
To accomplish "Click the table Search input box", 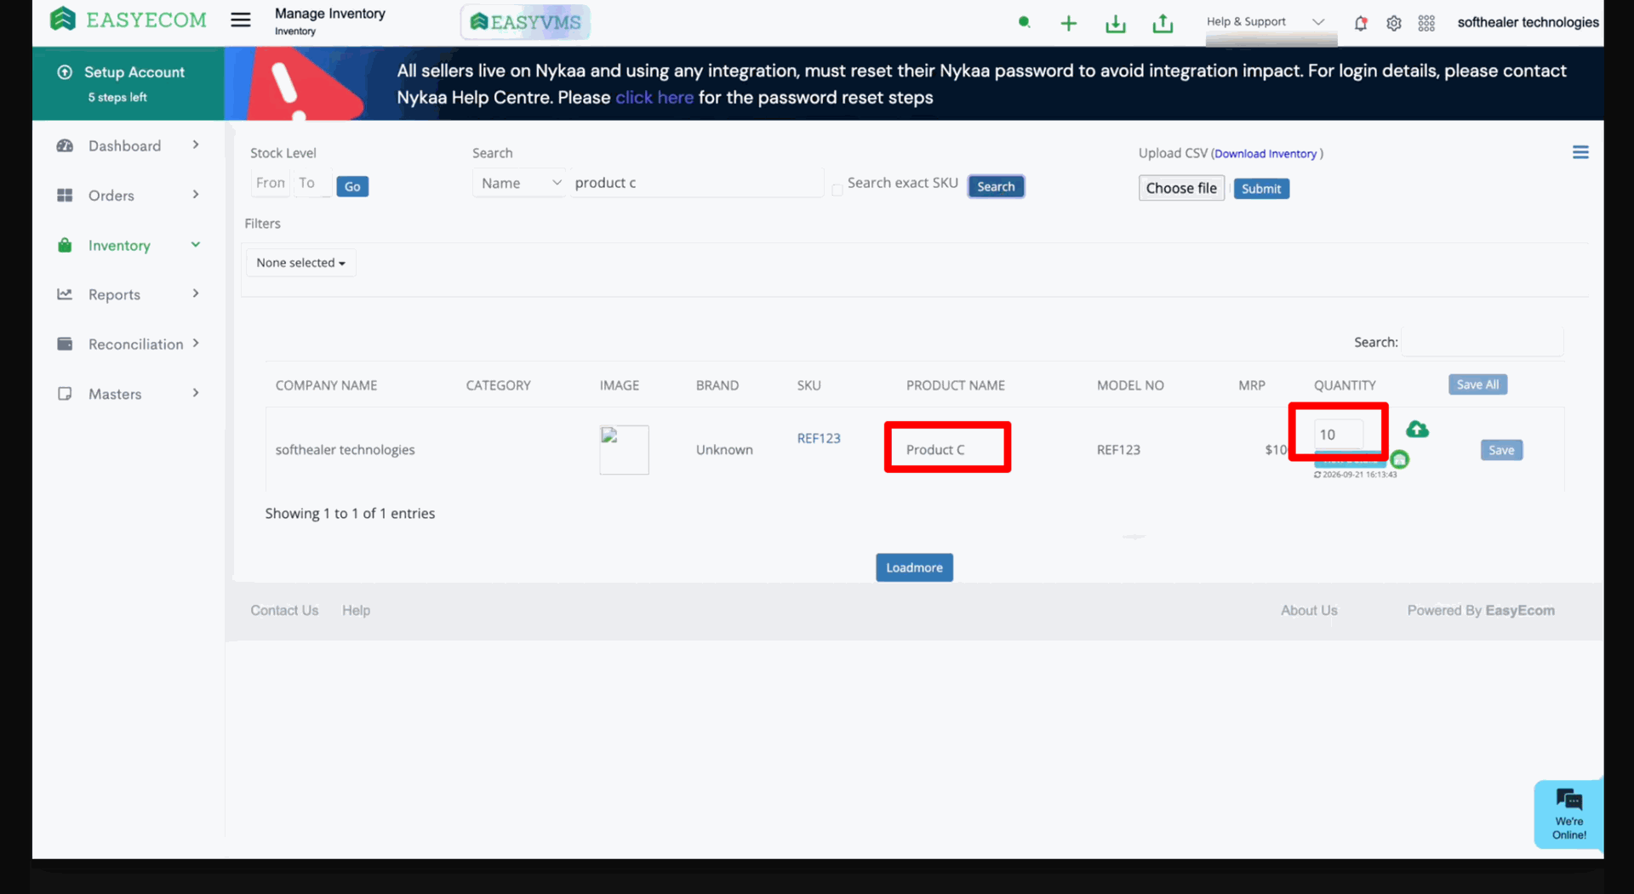I will (1482, 342).
